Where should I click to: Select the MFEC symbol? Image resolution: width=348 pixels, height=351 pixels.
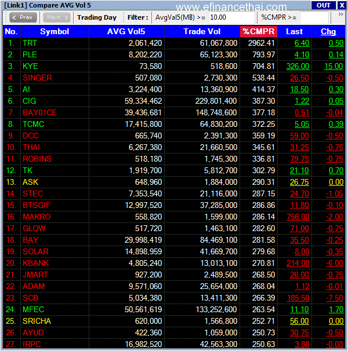[33, 310]
